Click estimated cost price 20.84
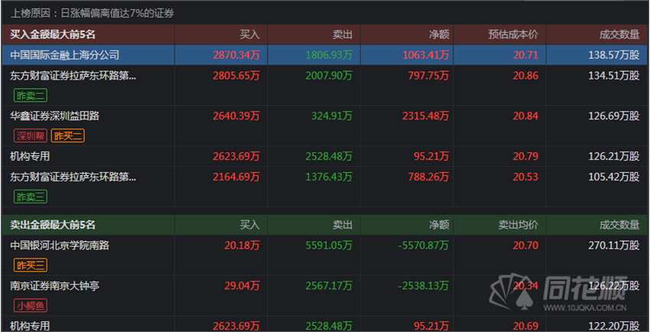This screenshot has height=332, width=650. pos(525,116)
